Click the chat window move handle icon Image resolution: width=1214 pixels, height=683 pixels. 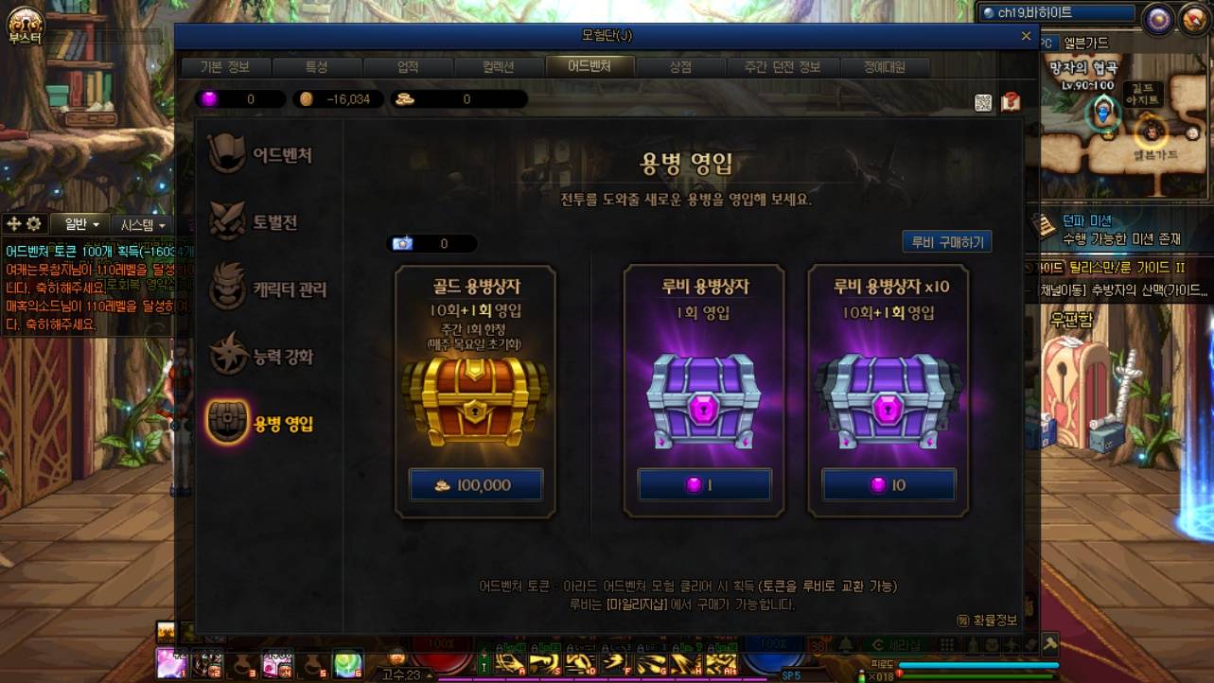(x=13, y=224)
